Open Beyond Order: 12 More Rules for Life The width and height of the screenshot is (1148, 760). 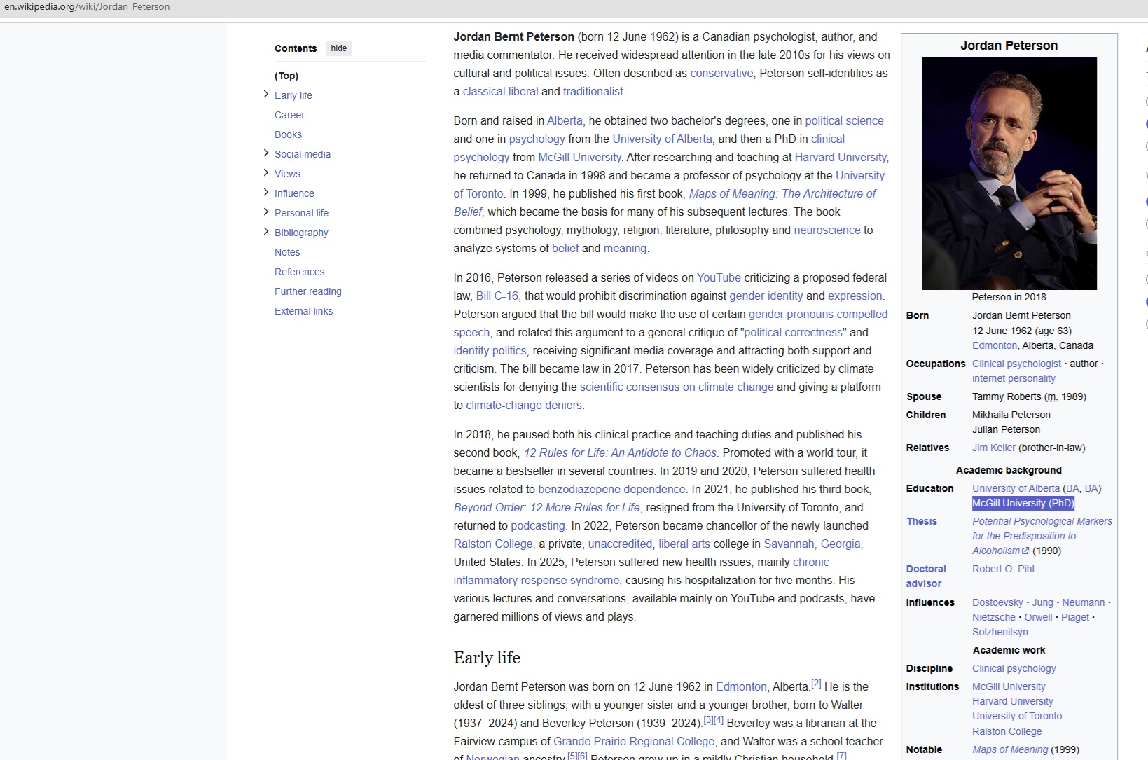click(546, 507)
